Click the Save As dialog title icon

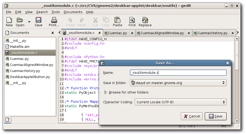[103, 63]
